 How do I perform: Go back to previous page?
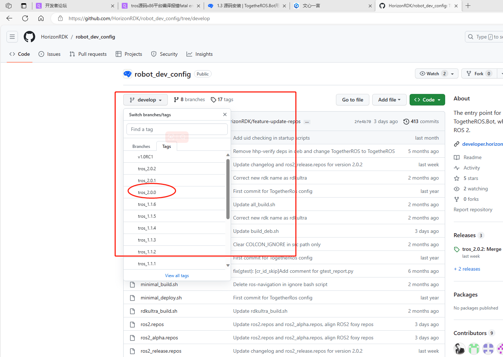[9, 18]
